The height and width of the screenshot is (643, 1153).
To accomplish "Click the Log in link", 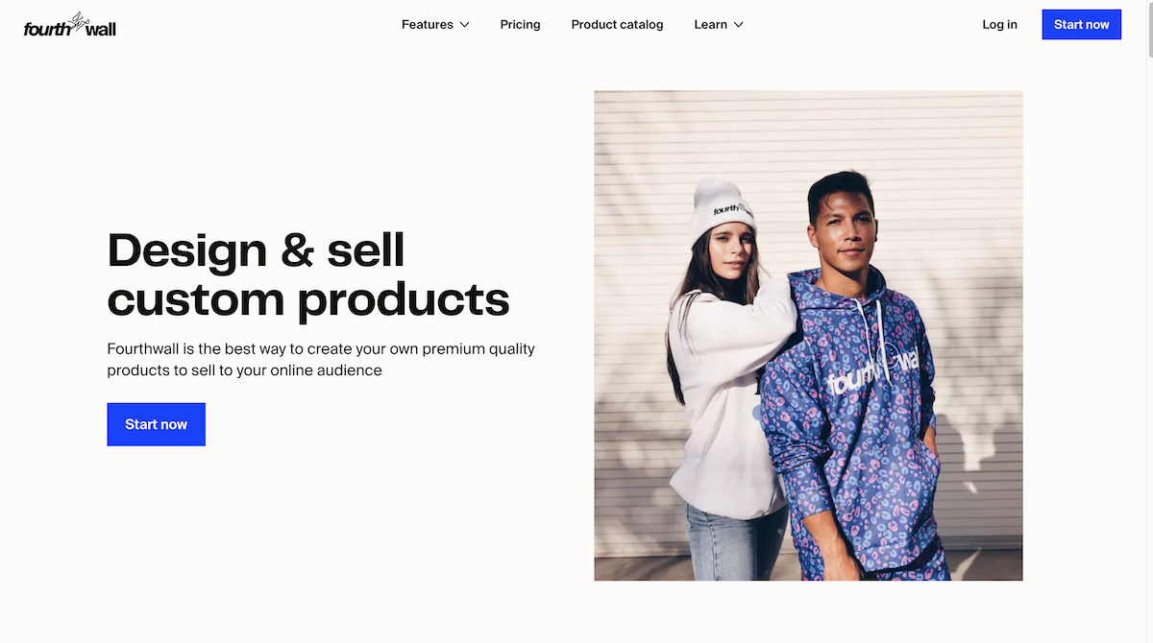I will coord(999,25).
